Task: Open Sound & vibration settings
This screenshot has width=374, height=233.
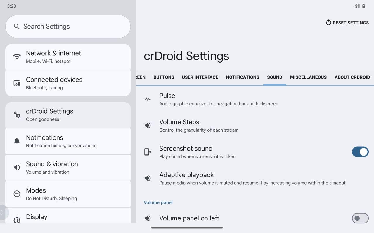Action: (x=68, y=167)
